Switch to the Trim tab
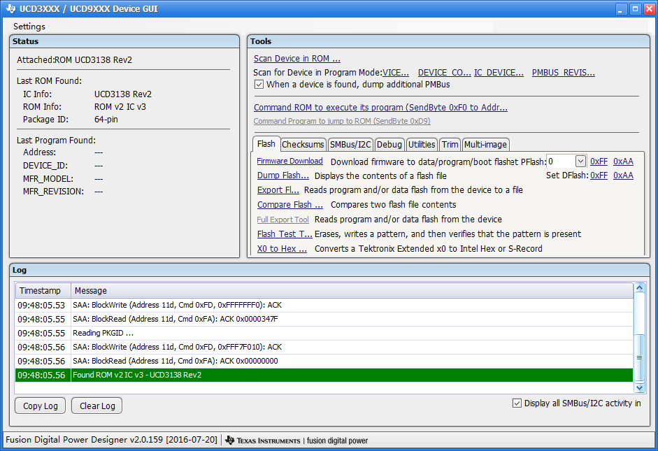The image size is (658, 451). point(450,145)
